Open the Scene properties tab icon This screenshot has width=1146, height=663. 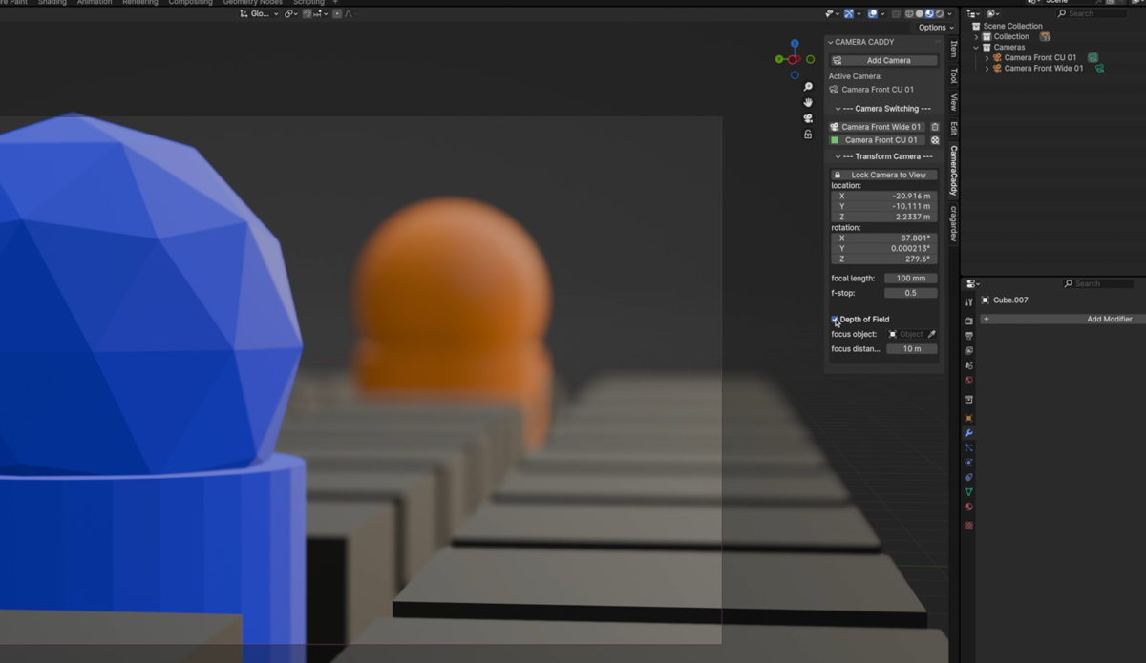tap(968, 365)
